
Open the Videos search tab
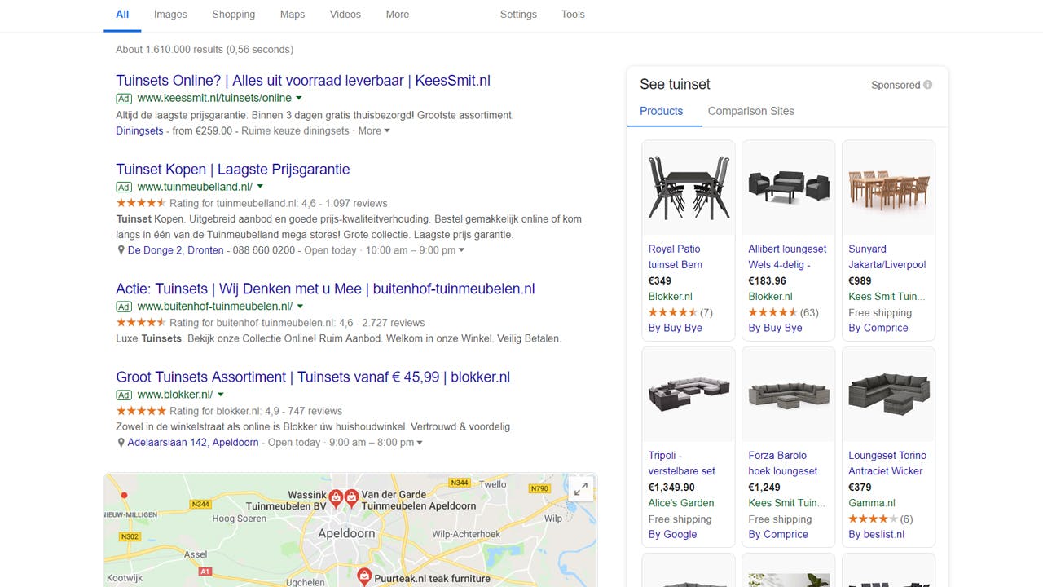pyautogui.click(x=345, y=15)
